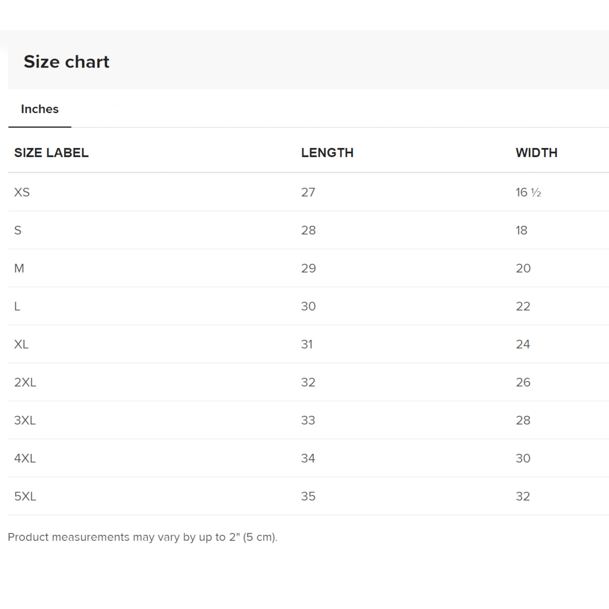This screenshot has width=609, height=609.
Task: Click the 3XL size row label
Action: [x=25, y=420]
